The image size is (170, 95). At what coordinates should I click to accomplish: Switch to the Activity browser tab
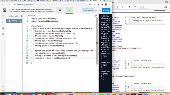56,1
